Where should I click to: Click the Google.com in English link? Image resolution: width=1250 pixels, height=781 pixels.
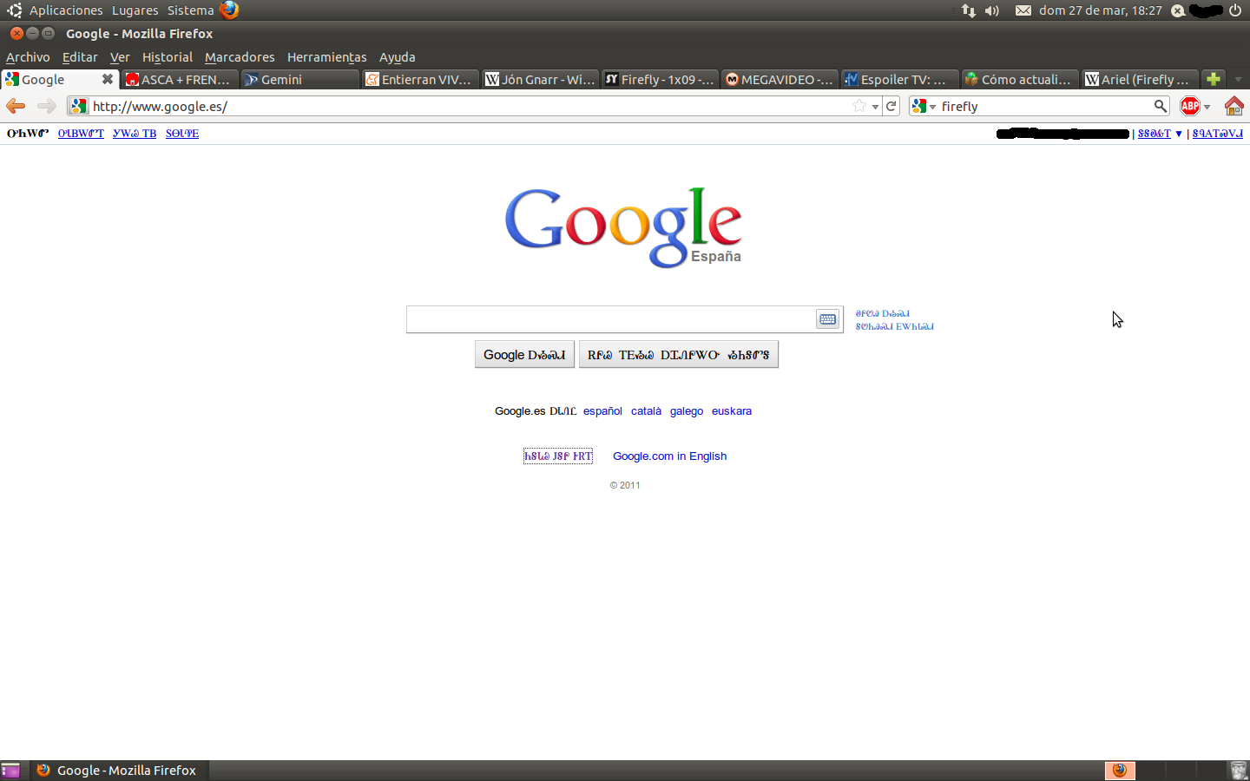(x=669, y=456)
